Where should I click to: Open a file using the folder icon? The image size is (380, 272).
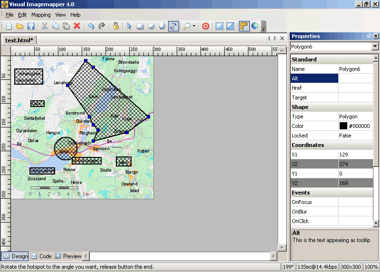pyautogui.click(x=19, y=26)
